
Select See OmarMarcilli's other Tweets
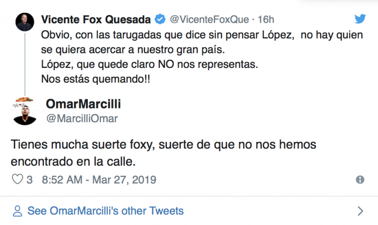click(x=105, y=211)
